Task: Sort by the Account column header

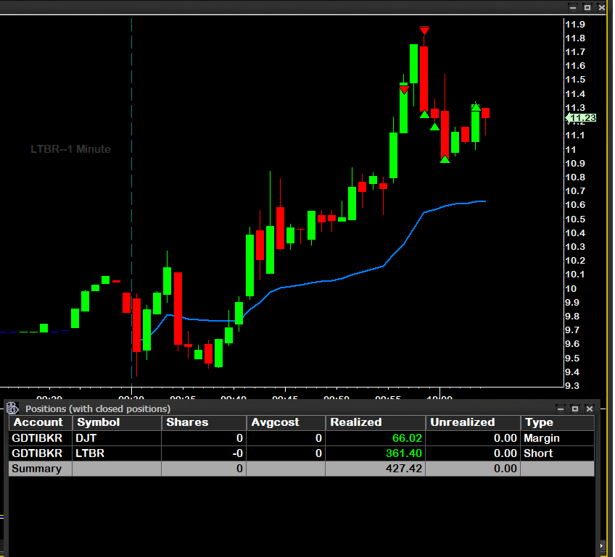Action: [41, 422]
